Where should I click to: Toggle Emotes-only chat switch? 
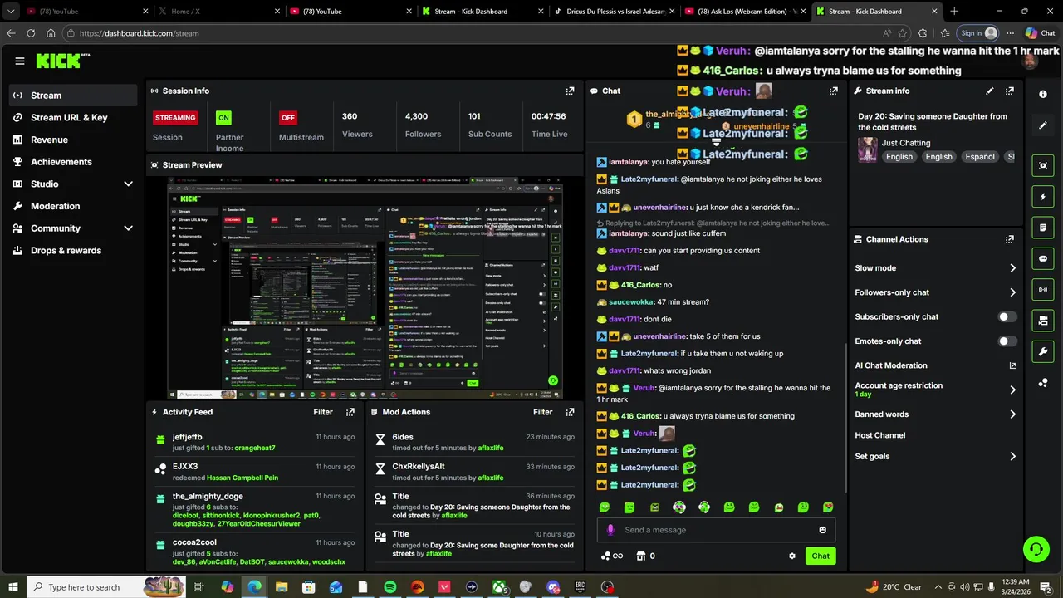coord(1007,341)
